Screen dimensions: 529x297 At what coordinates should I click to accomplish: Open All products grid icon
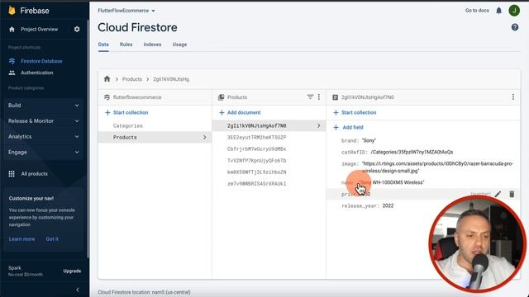tap(12, 174)
